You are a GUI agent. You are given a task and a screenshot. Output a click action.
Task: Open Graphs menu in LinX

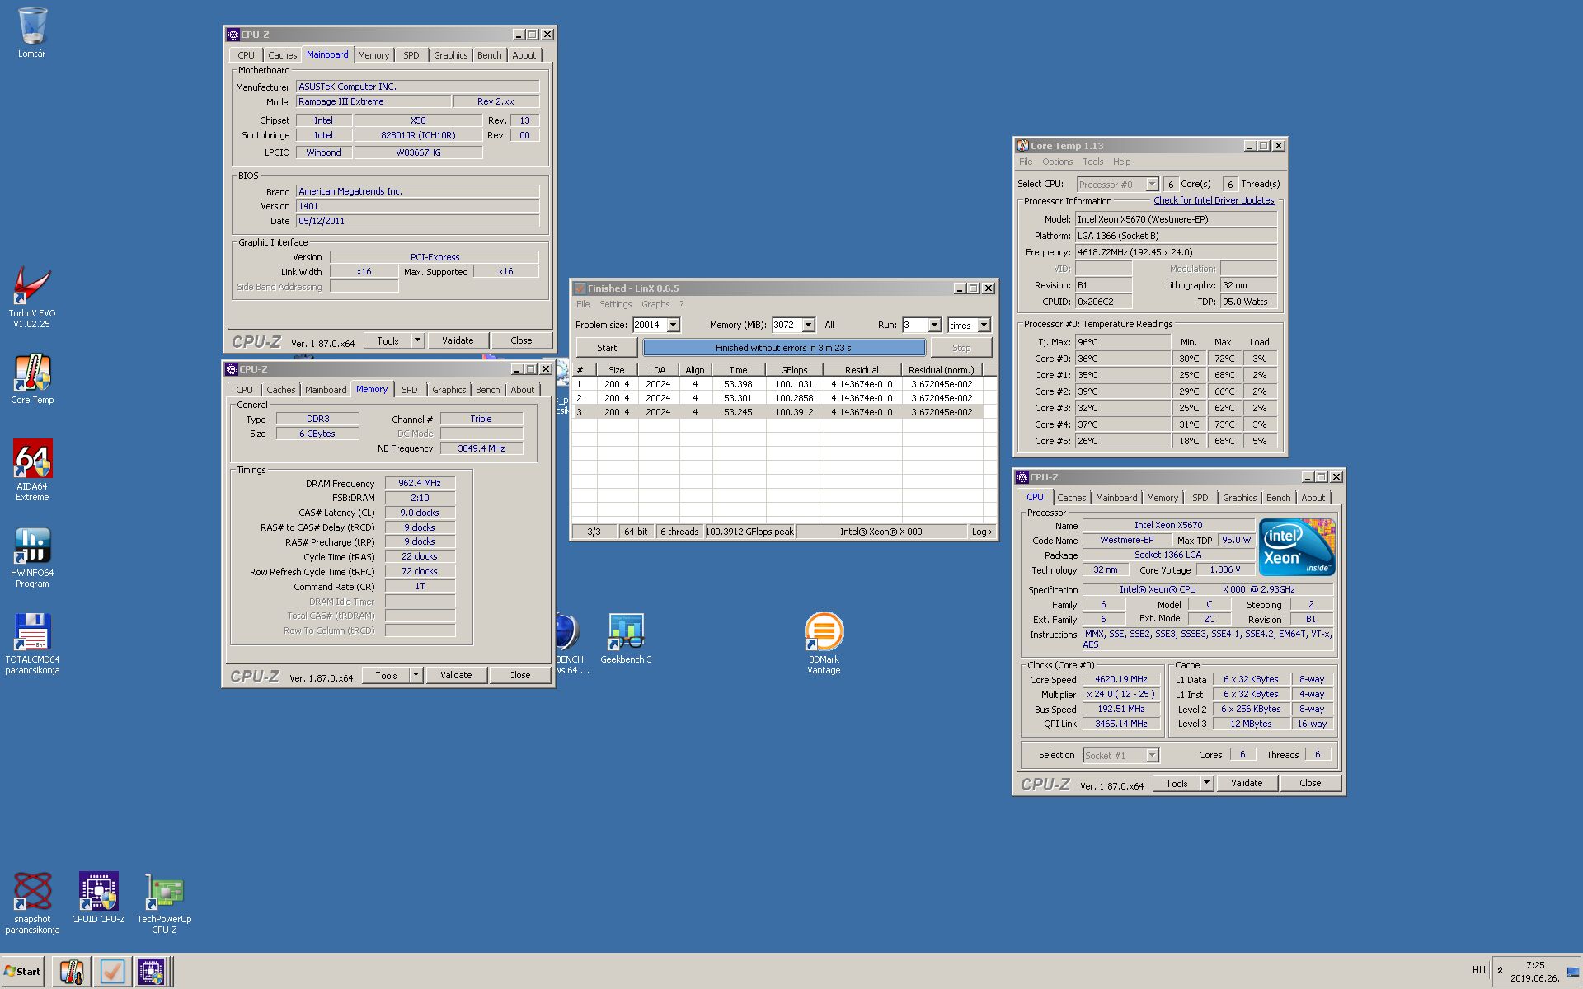point(655,304)
